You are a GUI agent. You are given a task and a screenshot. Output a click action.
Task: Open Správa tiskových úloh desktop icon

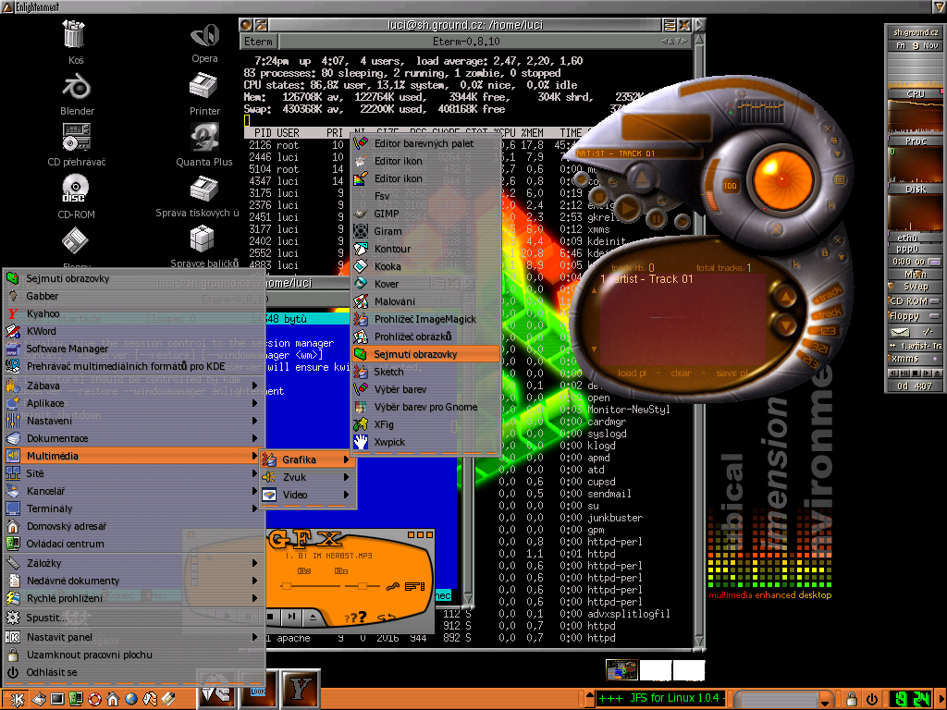203,189
